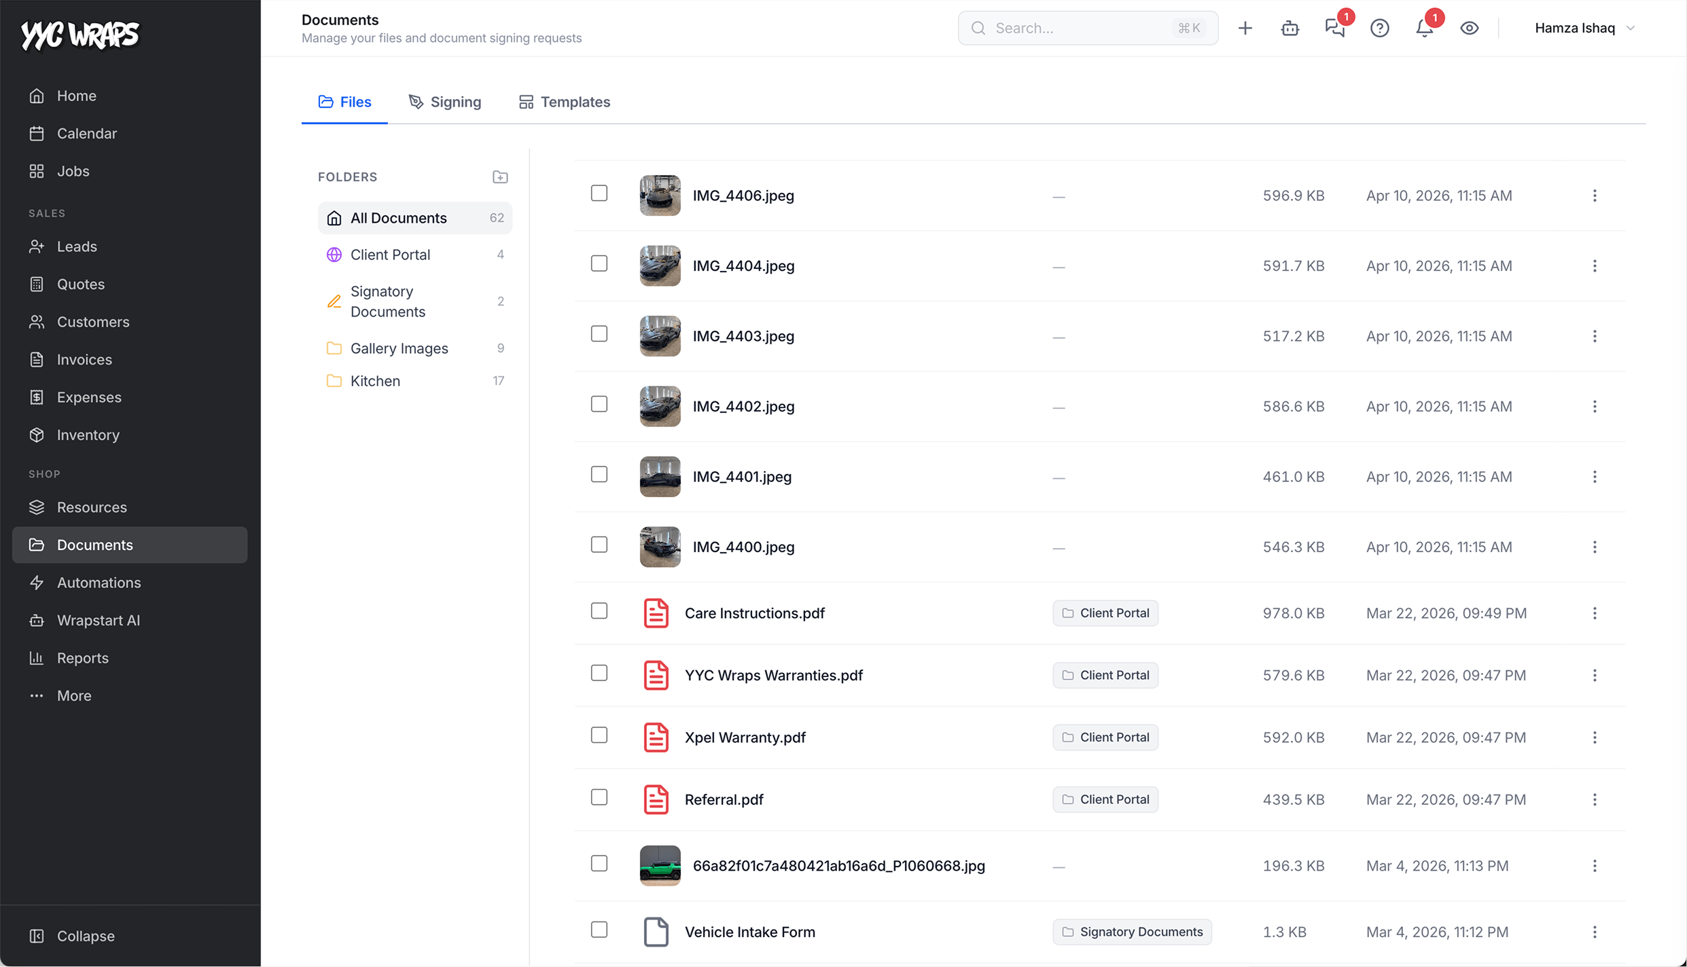The height and width of the screenshot is (967, 1687).
Task: Open Resources in the sidebar
Action: click(130, 507)
